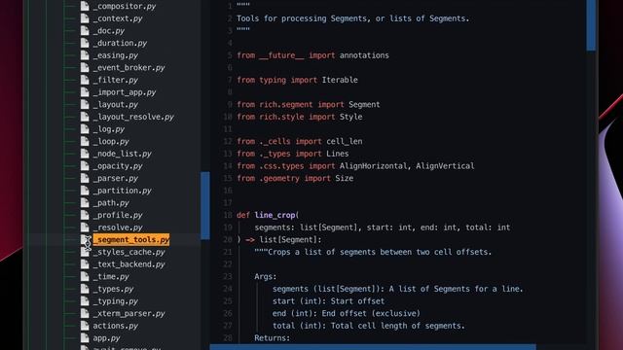
Task: Click the file icon beside _layout.py
Action: tap(85, 104)
